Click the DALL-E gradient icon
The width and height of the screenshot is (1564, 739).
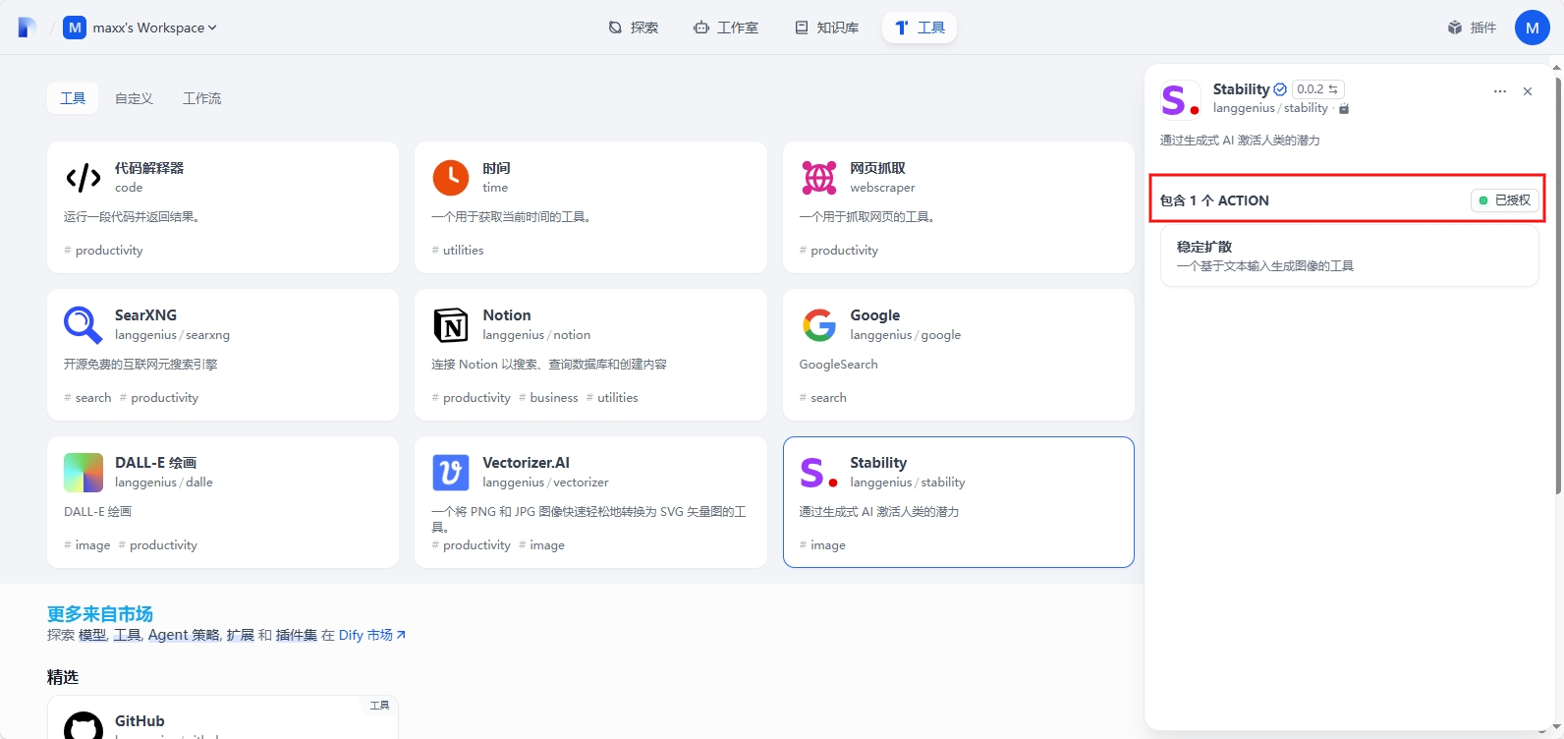click(84, 473)
